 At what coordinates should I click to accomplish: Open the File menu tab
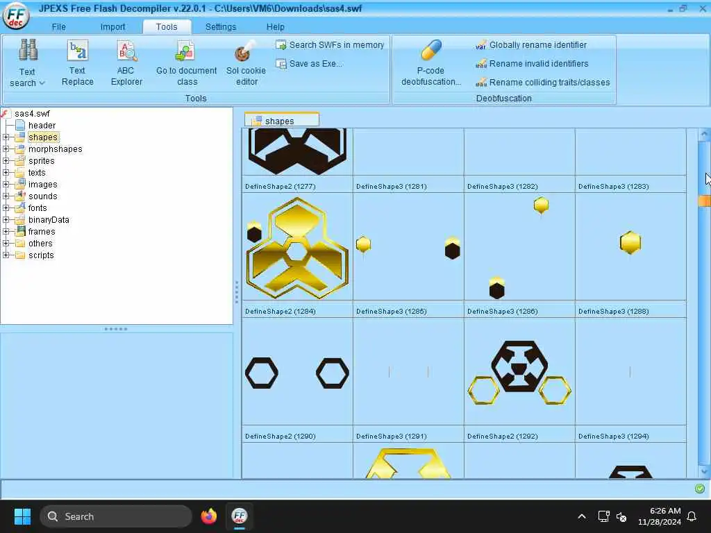[x=58, y=27]
